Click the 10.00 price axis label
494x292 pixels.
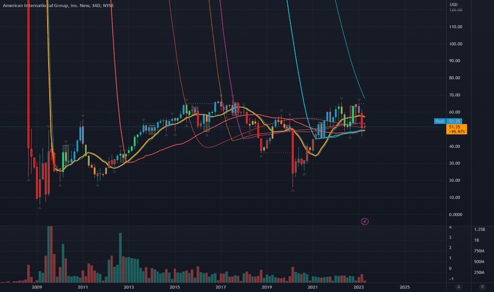point(454,197)
